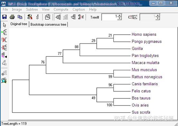178x126 pixels.
Task: Click the swap subtree tool with red arrows
Action: [4, 47]
